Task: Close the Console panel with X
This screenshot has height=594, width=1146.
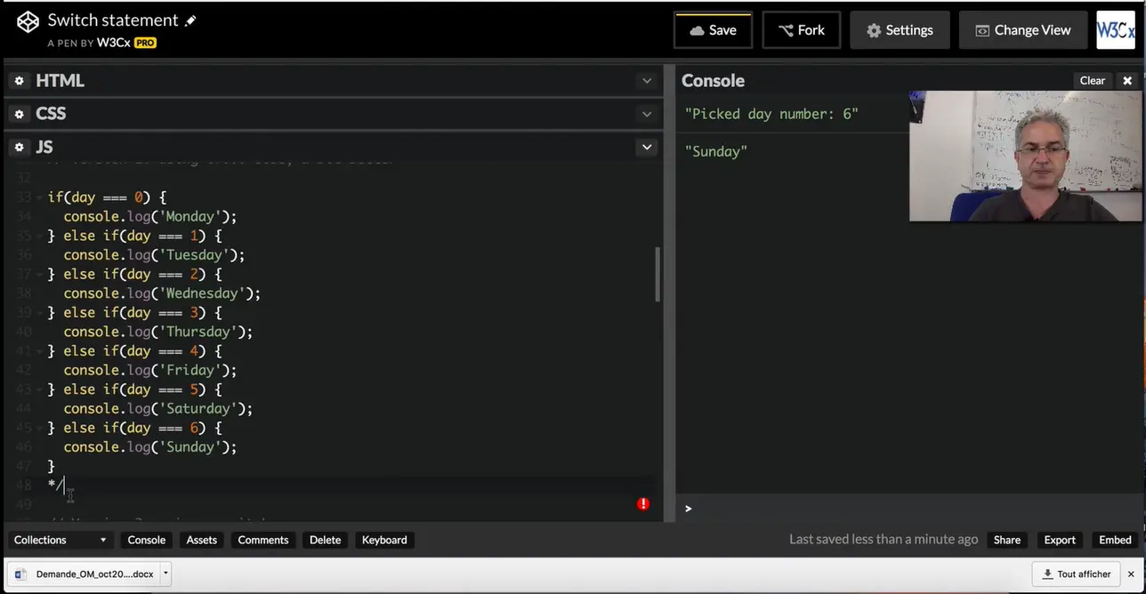Action: coord(1127,80)
